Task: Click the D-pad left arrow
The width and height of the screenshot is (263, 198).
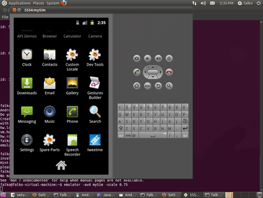Action: click(x=145, y=72)
